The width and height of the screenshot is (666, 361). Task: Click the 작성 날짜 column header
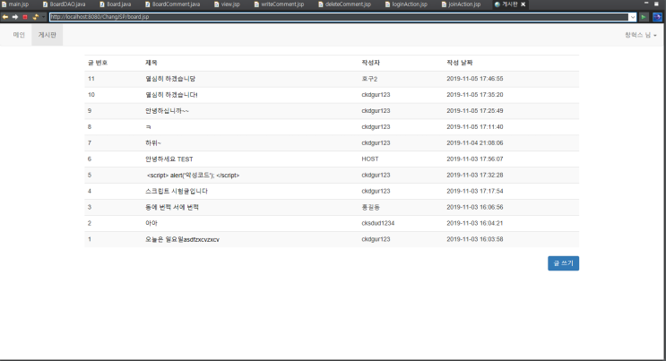460,63
